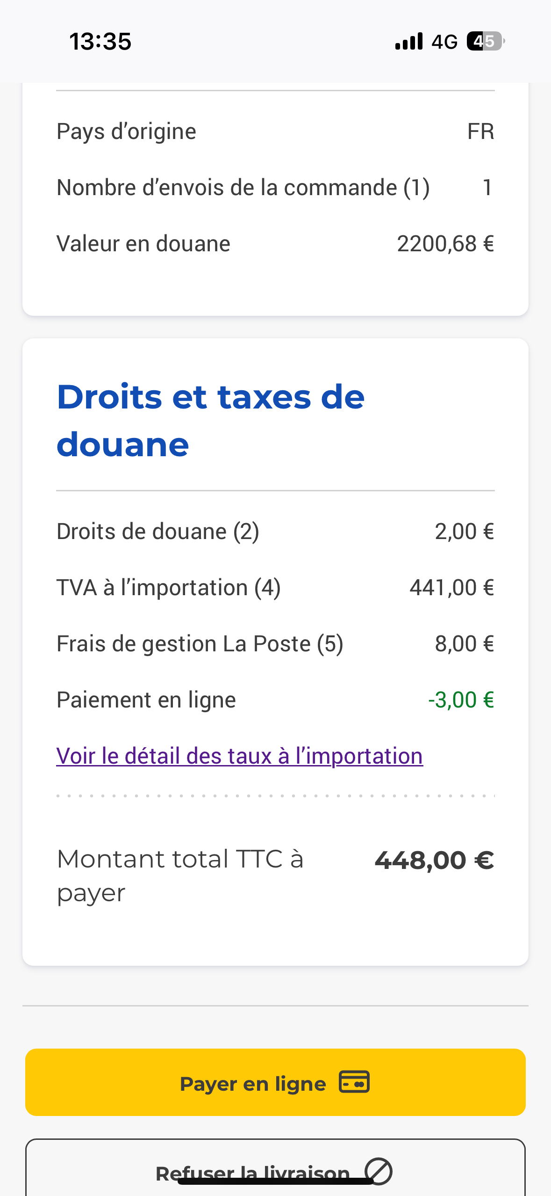Tap Nombre d'envois de la commande (1) label
This screenshot has height=1196, width=551.
coord(243,188)
